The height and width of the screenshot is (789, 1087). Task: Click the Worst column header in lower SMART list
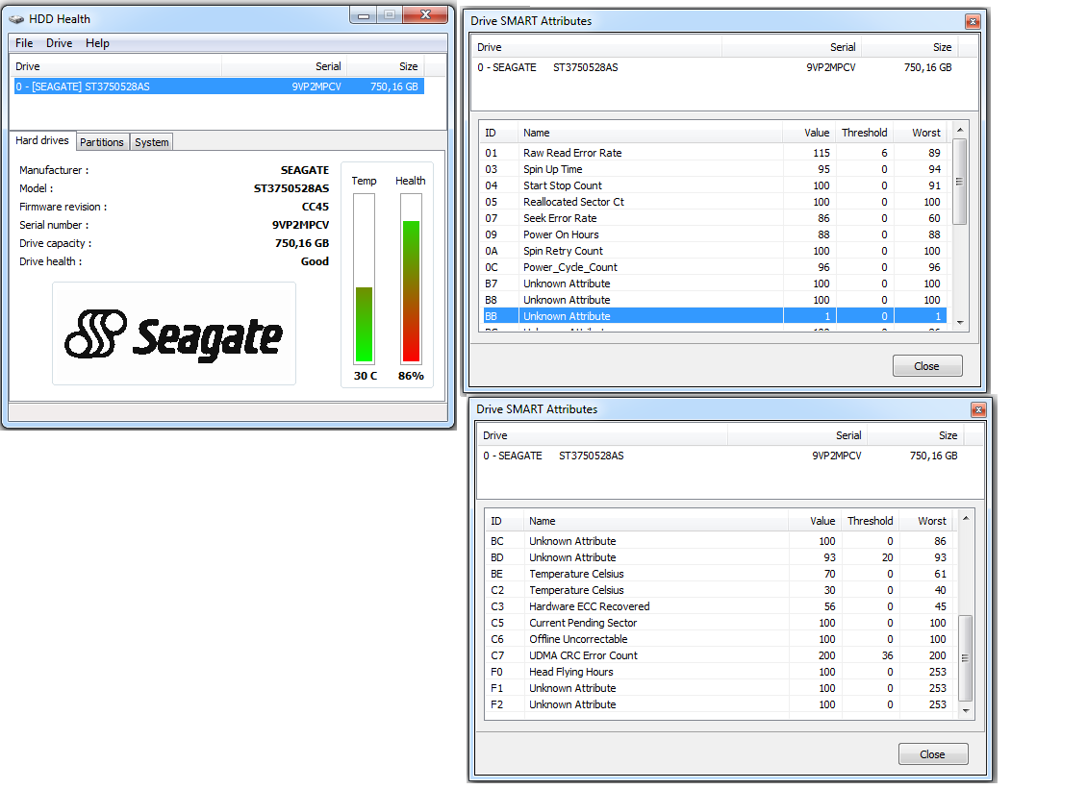coord(926,521)
